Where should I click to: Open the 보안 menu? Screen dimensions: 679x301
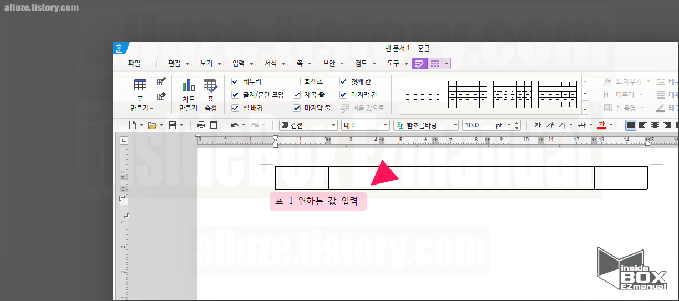[x=329, y=64]
